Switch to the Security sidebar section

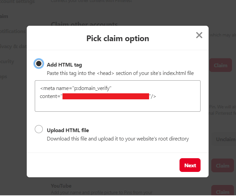click(7, 61)
